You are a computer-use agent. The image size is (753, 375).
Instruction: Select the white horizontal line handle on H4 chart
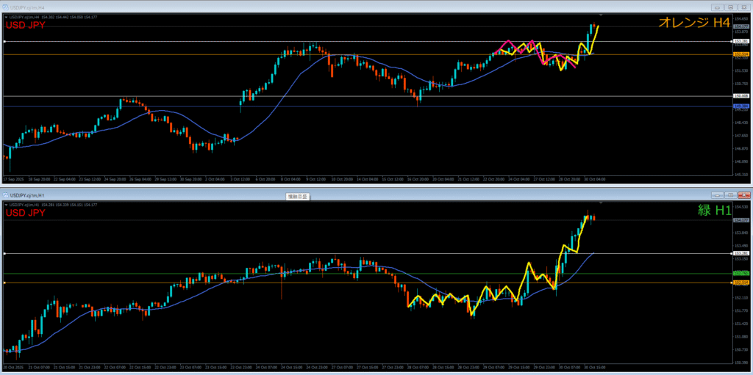pos(5,42)
